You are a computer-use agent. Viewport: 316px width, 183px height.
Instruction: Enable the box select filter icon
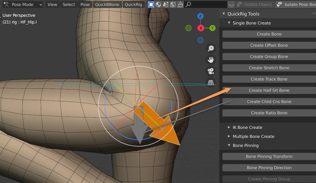tap(151, 5)
